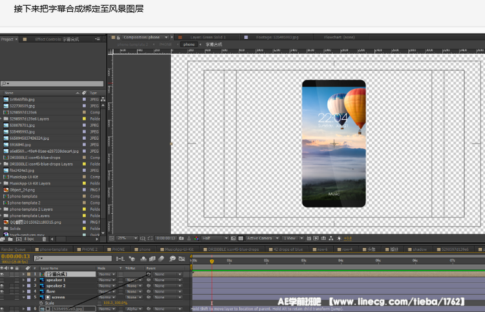This screenshot has width=485, height=312.
Task: Click current time 0:00:00:13 in timeline
Action: 16,256
